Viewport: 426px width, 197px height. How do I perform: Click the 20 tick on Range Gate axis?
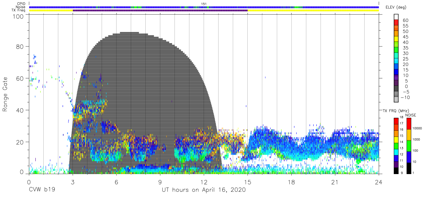(20, 142)
